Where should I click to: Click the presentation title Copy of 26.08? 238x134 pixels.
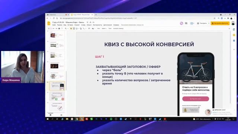click(x=68, y=22)
